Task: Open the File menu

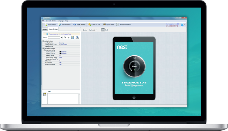Action: point(43,21)
